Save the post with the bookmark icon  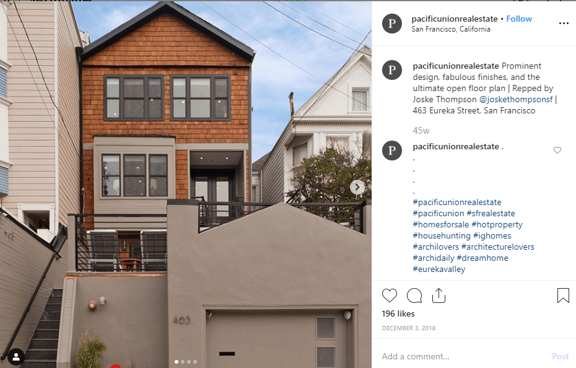[563, 296]
